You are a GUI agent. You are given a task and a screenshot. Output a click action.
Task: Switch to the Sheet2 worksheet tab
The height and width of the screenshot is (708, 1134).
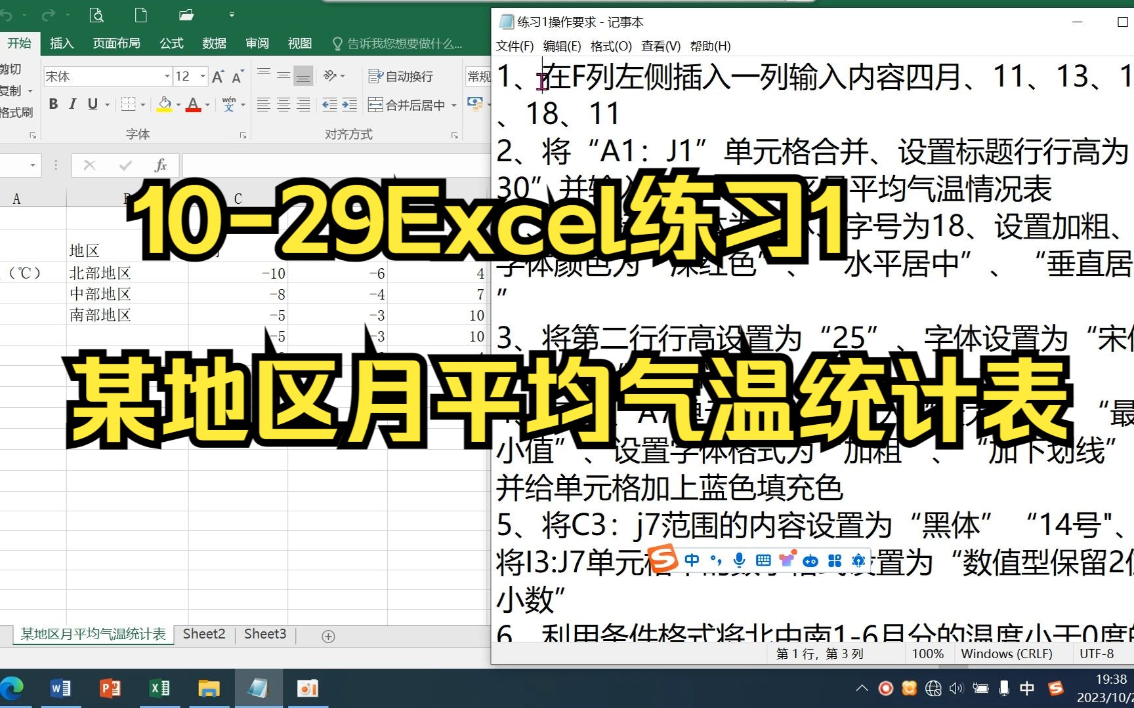click(203, 634)
